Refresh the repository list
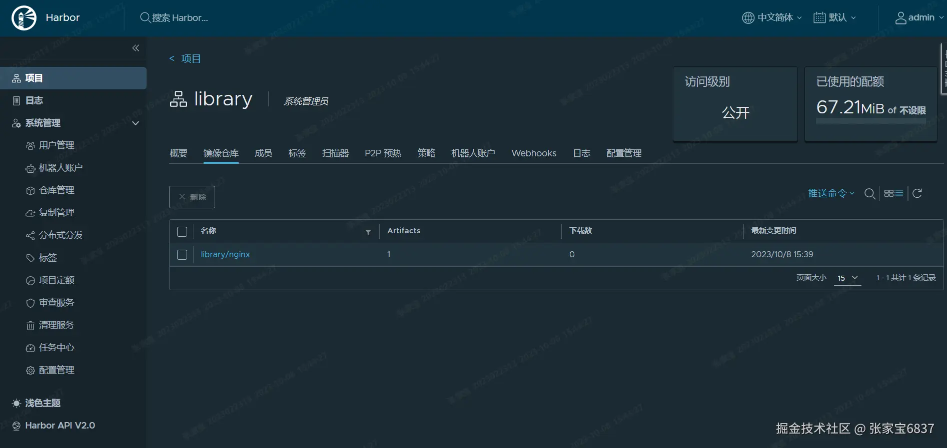The width and height of the screenshot is (947, 448). (917, 193)
